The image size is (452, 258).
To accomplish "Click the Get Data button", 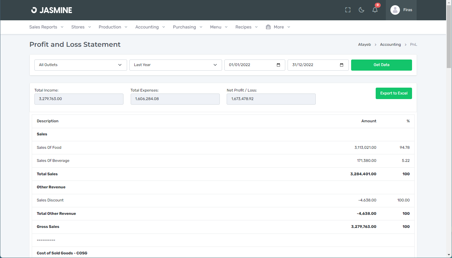I will (381, 65).
